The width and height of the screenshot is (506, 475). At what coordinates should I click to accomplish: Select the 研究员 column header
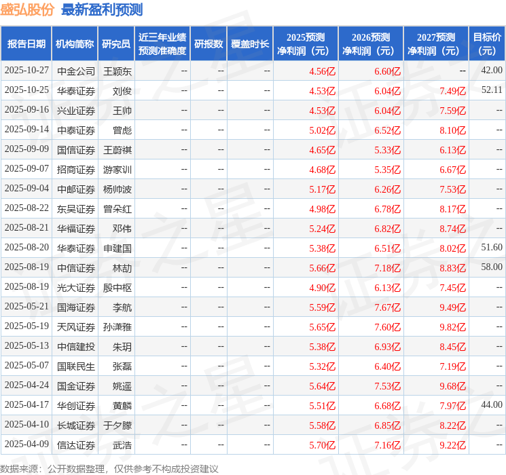(116, 43)
